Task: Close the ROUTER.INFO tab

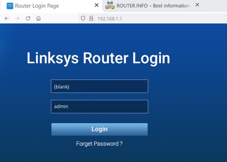Action: (x=197, y=5)
